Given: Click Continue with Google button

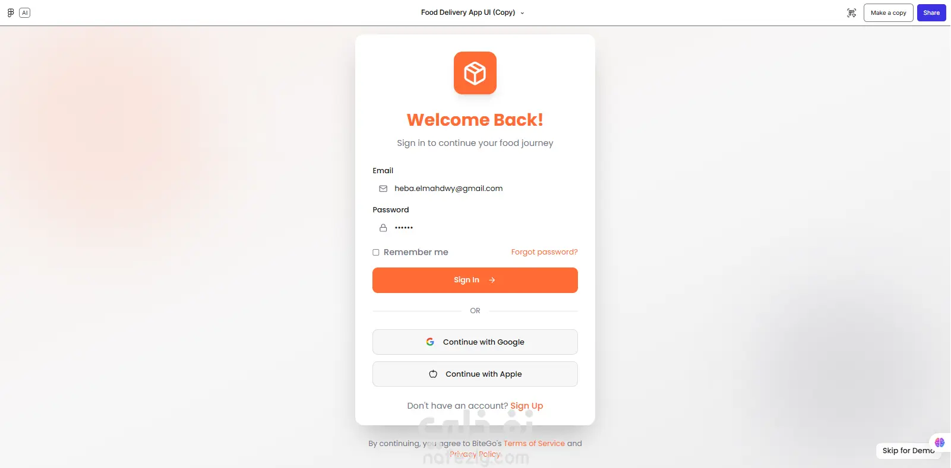Looking at the screenshot, I should (475, 342).
